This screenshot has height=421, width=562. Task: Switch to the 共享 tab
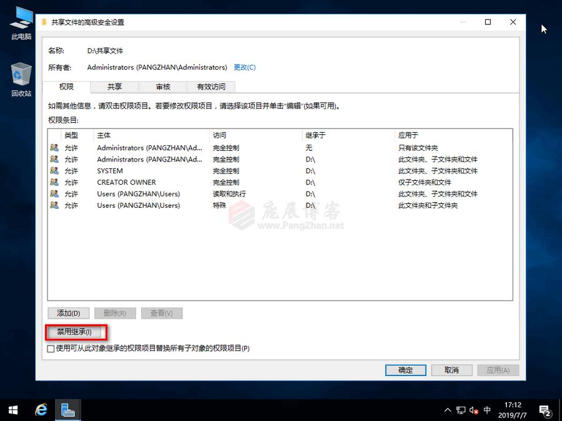click(114, 87)
